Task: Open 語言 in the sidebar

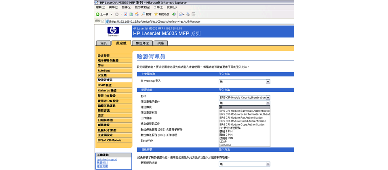Action: pyautogui.click(x=114, y=115)
